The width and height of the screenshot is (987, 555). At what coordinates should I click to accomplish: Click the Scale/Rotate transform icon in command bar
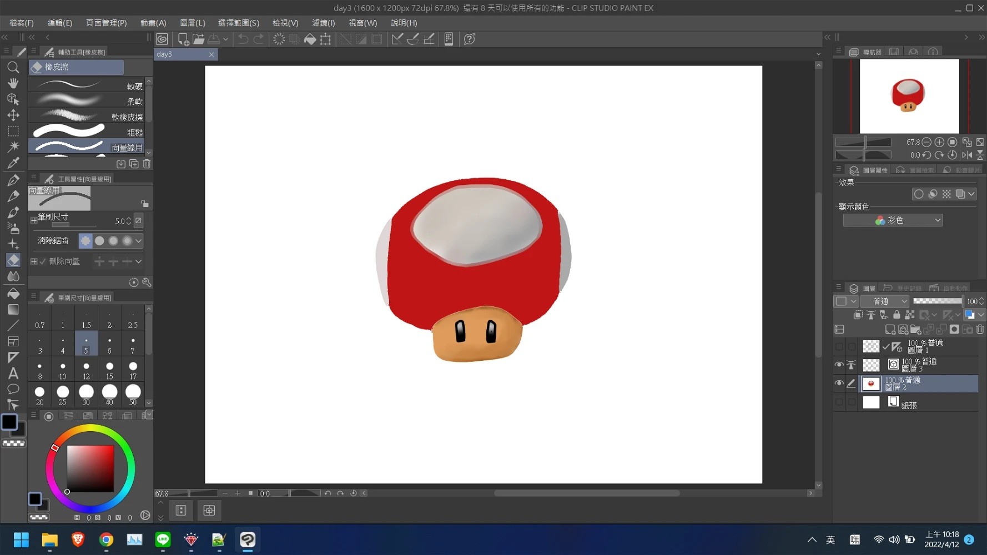[326, 39]
